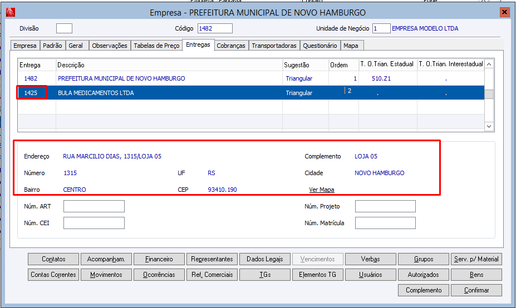Open the Transportadoras tab
Image resolution: width=516 pixels, height=308 pixels.
274,46
